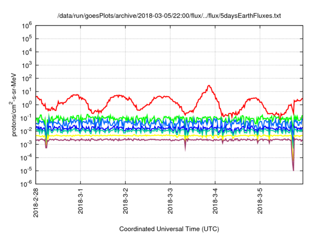Click the 2018-3-4 date label

pos(215,201)
